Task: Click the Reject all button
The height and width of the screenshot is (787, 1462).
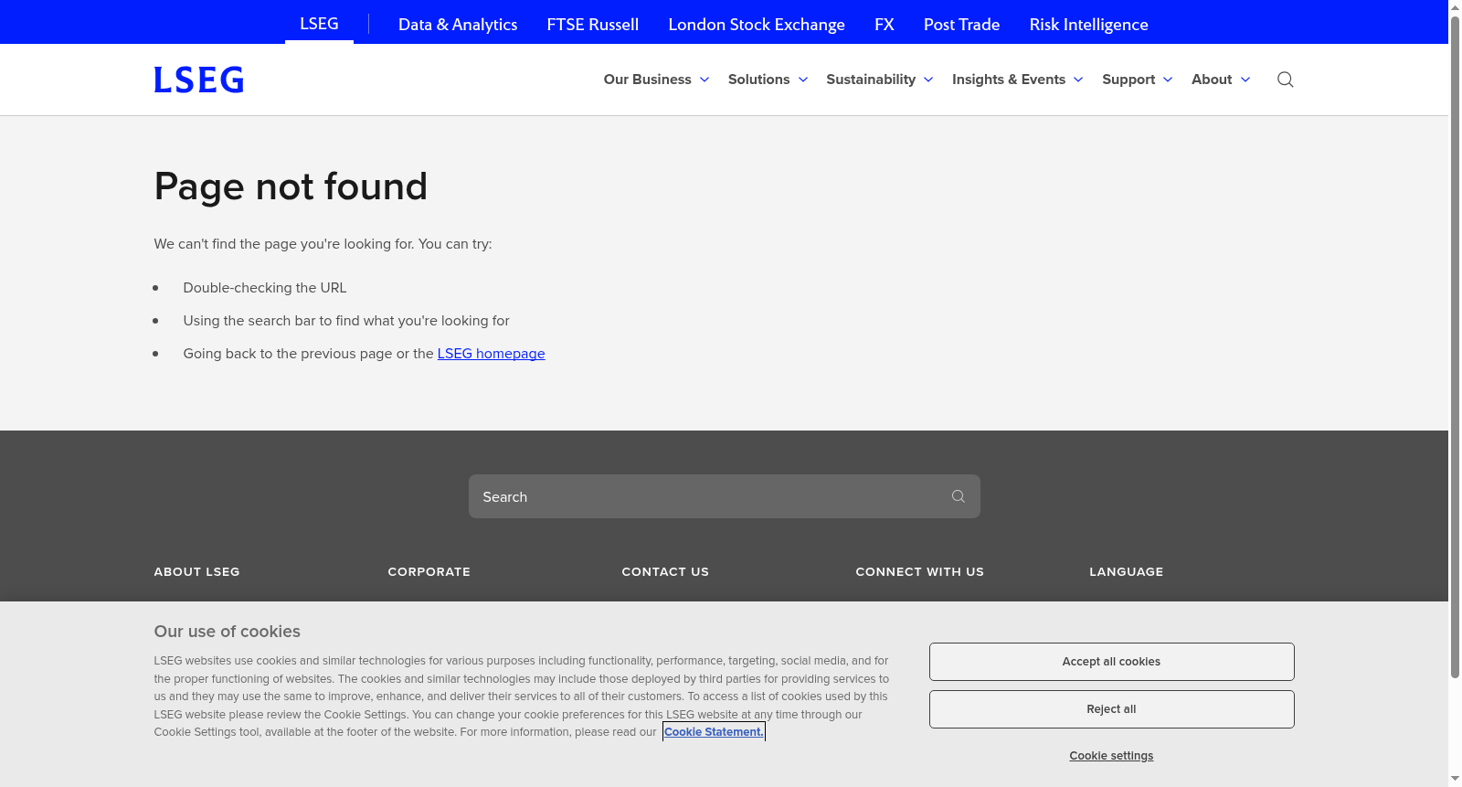Action: point(1111,709)
